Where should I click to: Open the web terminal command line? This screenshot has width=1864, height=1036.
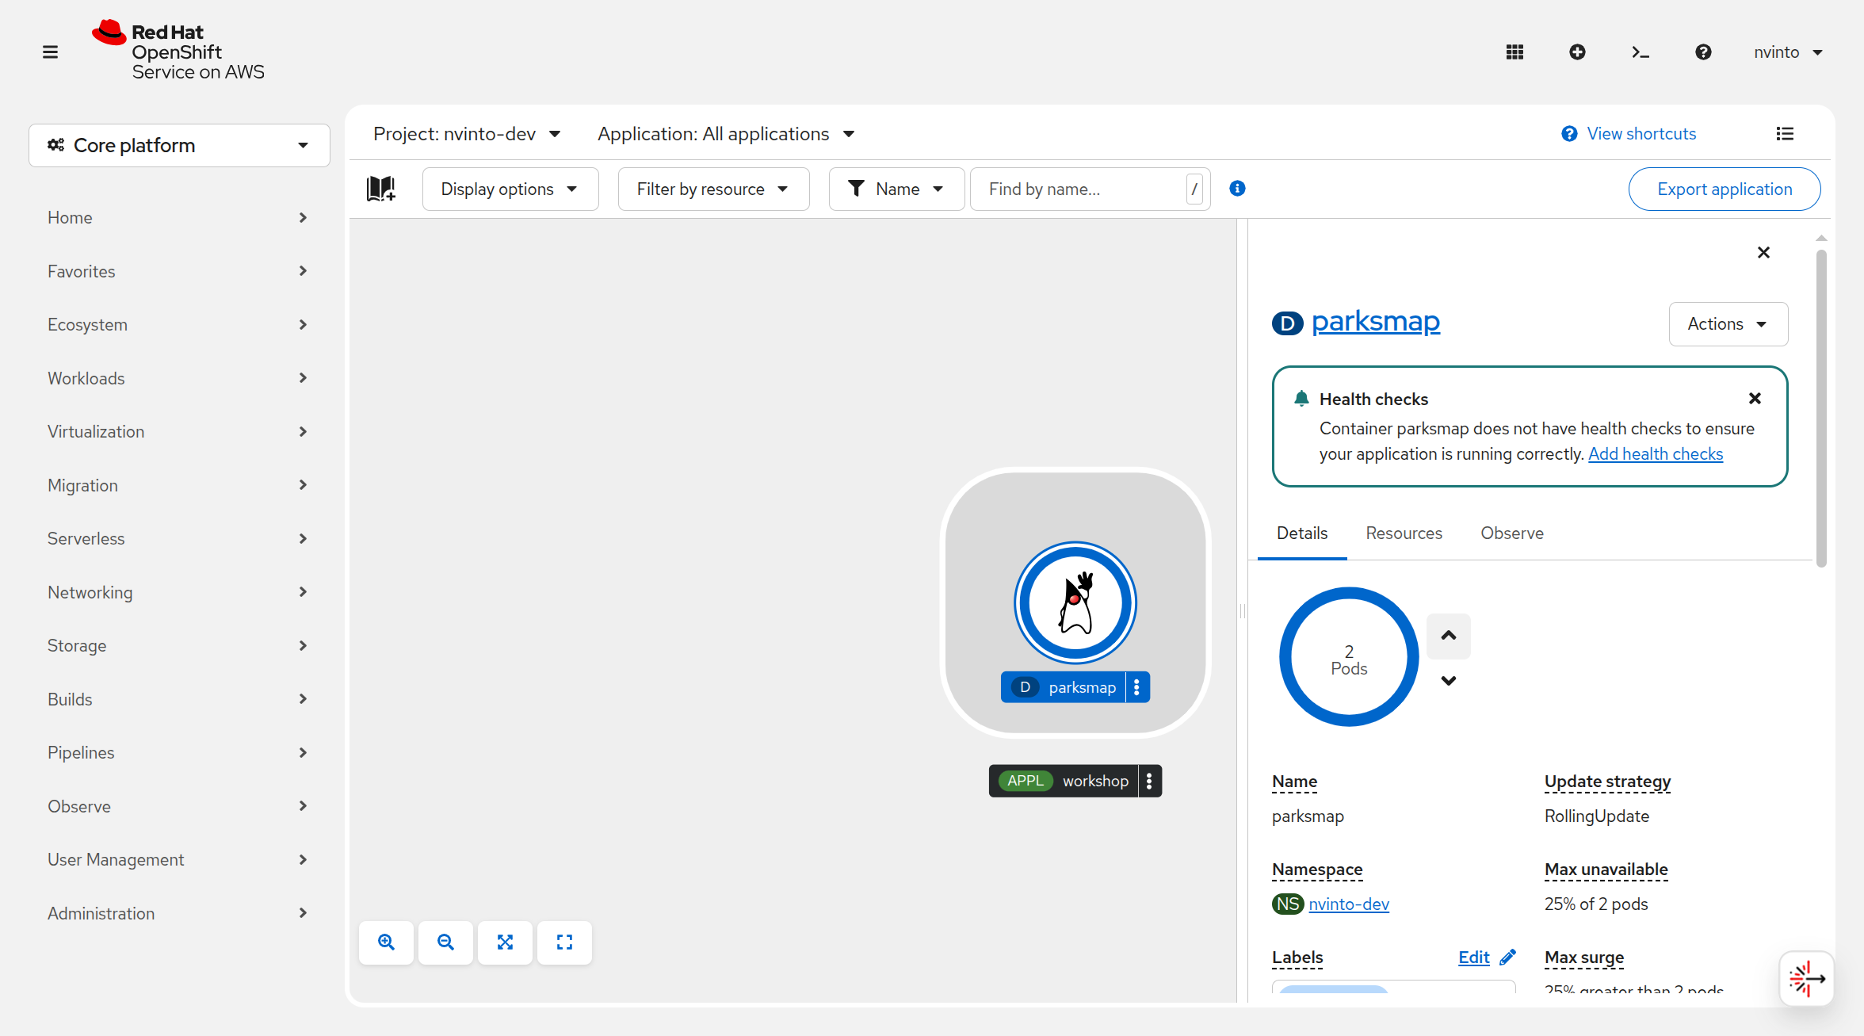[x=1641, y=52]
